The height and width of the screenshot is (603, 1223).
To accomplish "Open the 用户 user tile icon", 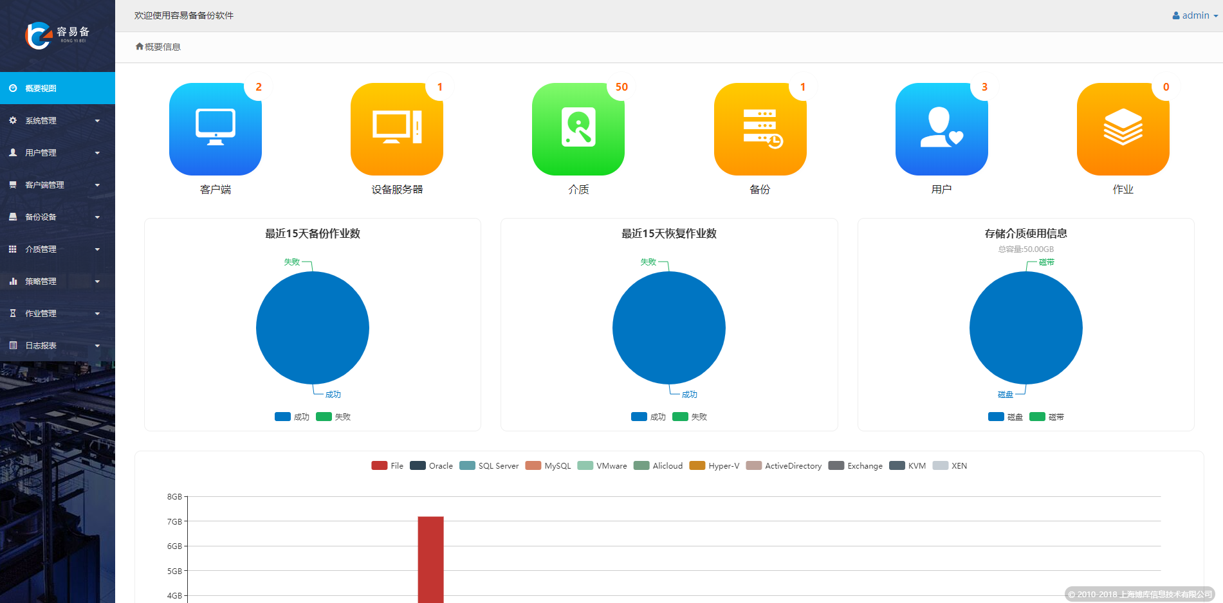I will (942, 129).
